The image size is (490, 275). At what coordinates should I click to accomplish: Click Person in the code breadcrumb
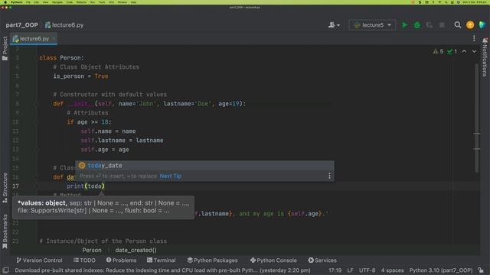[x=92, y=250]
